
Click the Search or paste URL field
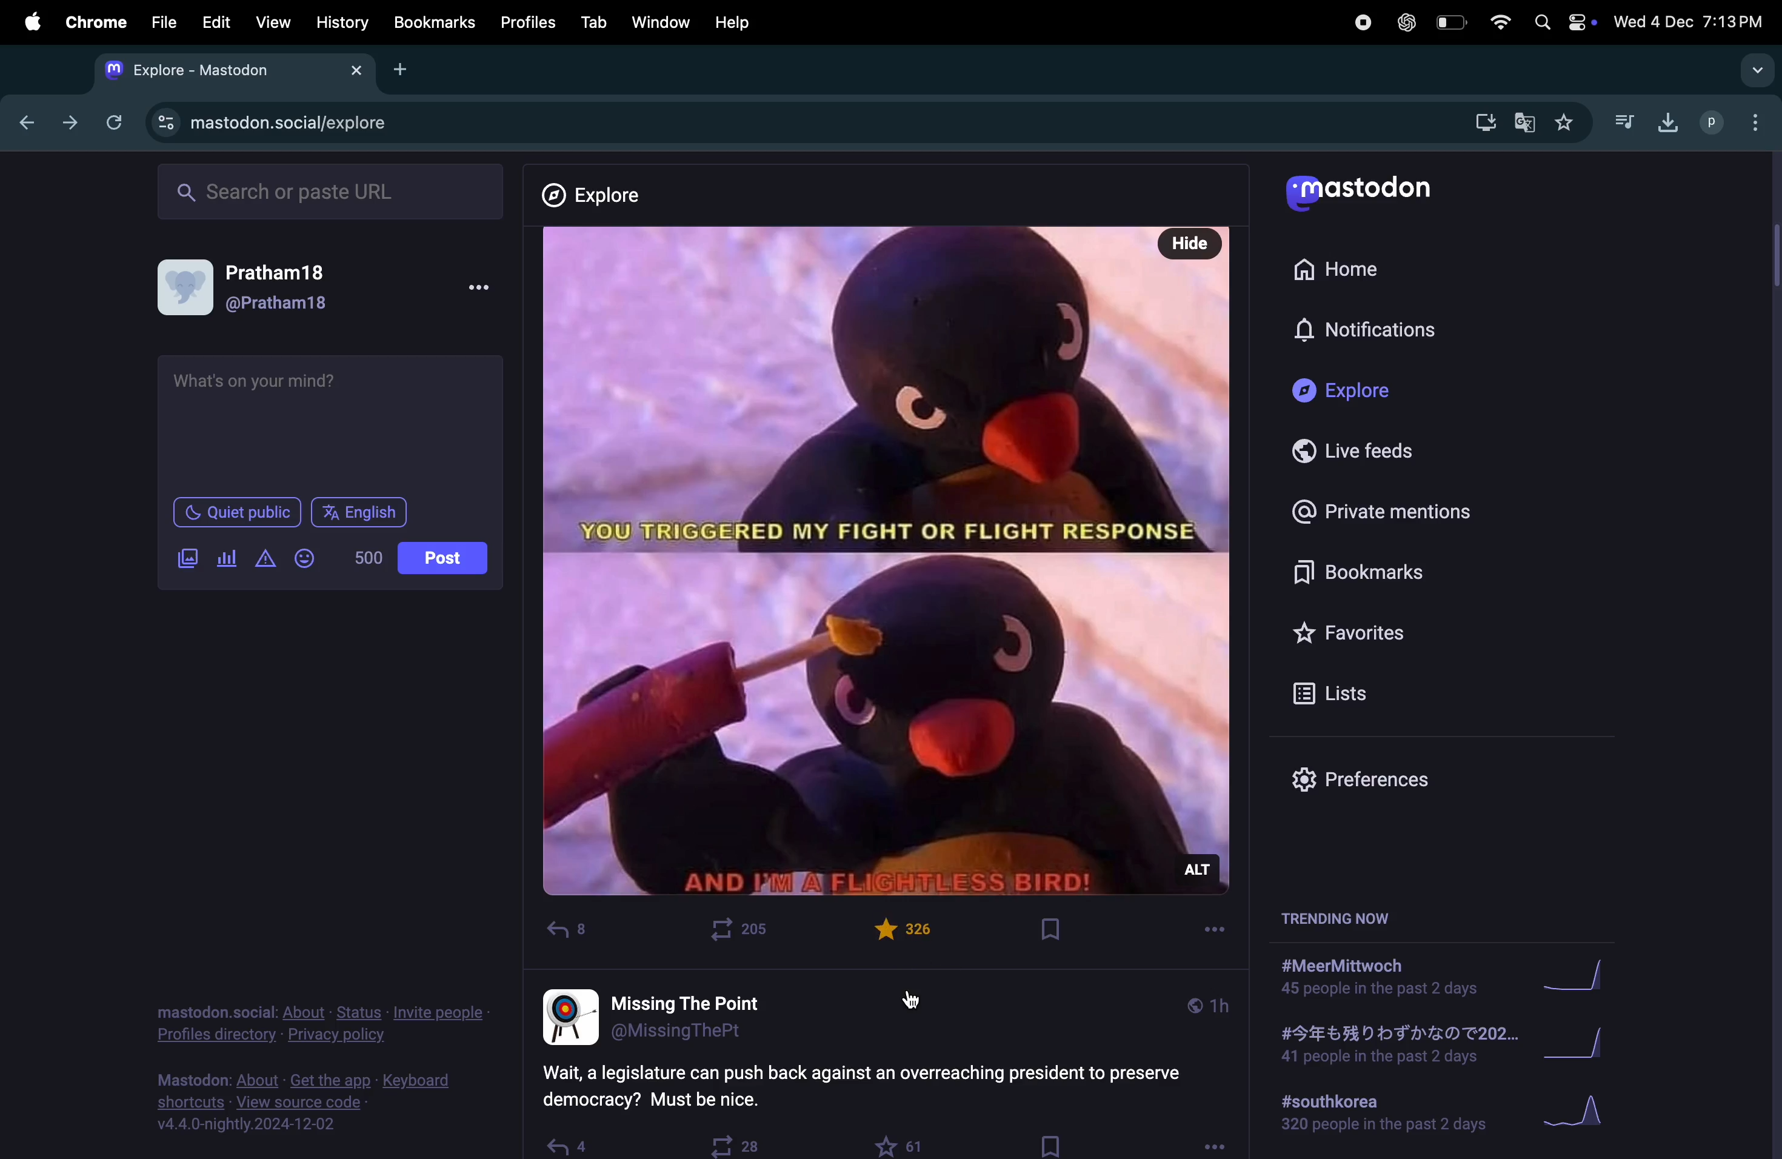tap(330, 192)
